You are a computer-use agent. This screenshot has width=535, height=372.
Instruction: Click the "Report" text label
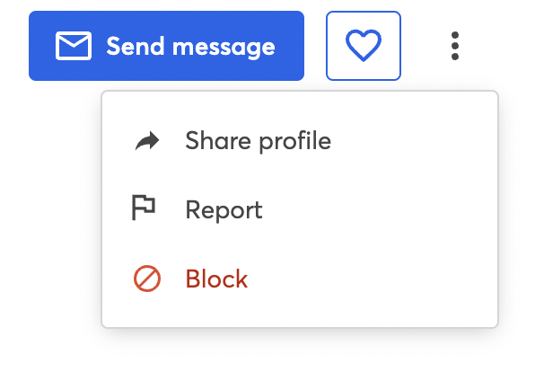tap(224, 210)
